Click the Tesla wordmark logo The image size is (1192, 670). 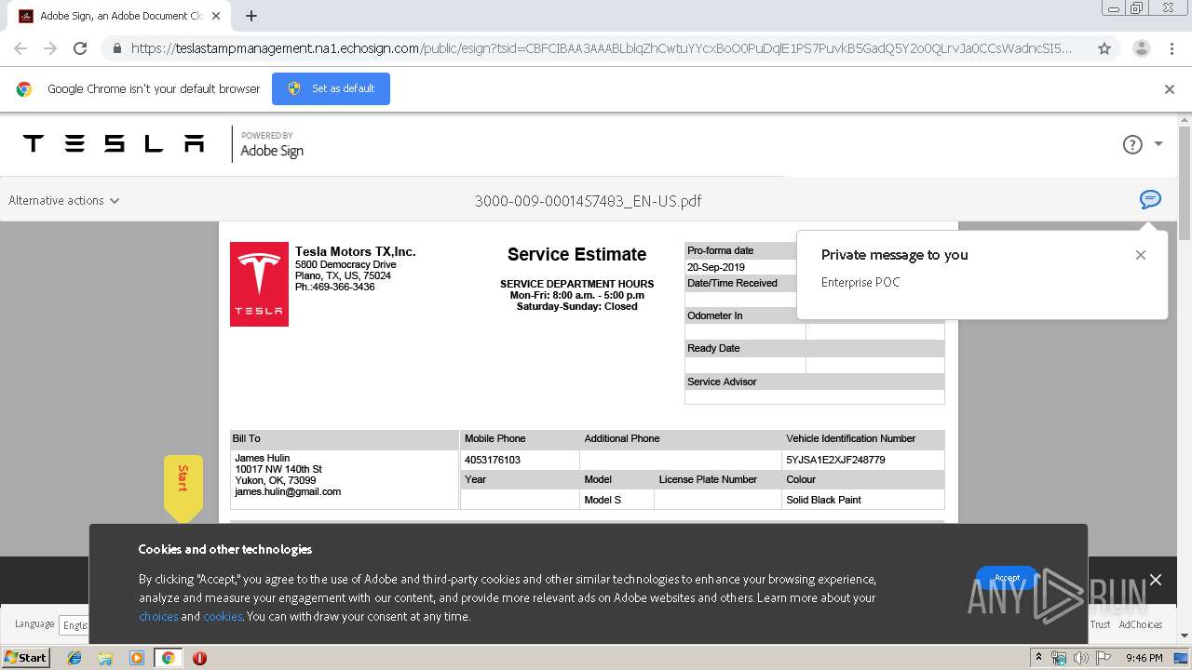coord(114,143)
